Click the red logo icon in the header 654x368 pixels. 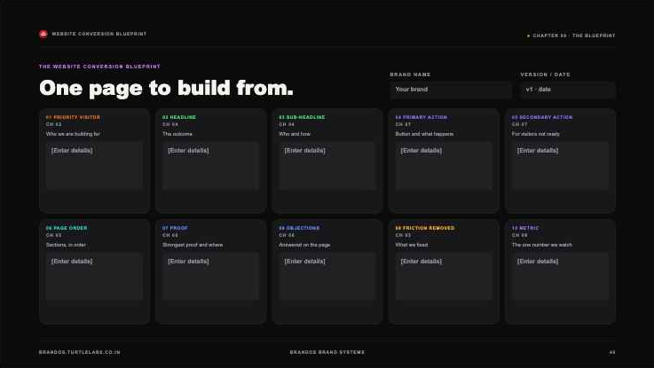pos(43,35)
